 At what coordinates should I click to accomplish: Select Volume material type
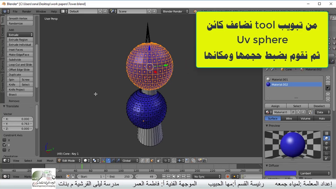point(305,118)
